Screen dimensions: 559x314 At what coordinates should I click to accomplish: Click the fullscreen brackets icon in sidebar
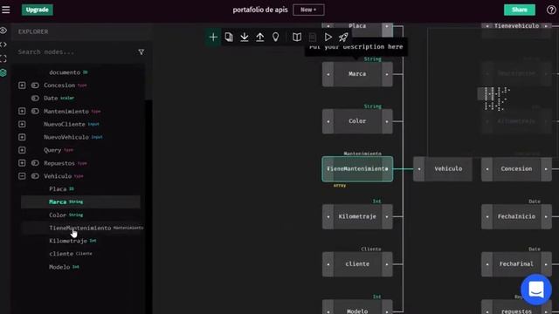(3, 58)
